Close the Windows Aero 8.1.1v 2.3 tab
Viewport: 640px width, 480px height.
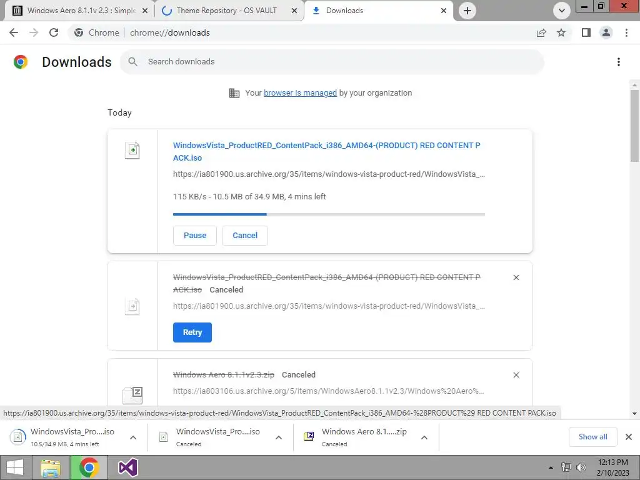coord(145,11)
